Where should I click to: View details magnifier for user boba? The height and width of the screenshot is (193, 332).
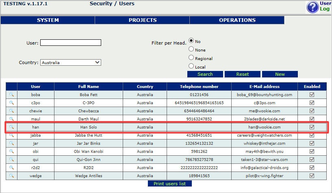coord(11,94)
